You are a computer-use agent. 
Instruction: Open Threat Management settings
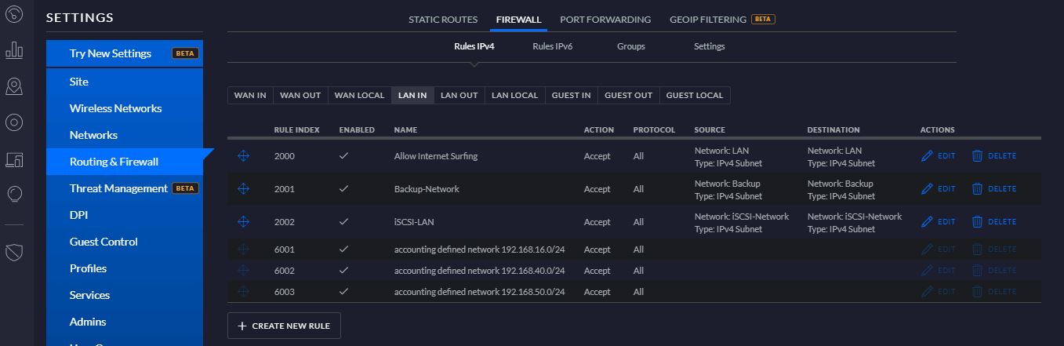point(125,188)
